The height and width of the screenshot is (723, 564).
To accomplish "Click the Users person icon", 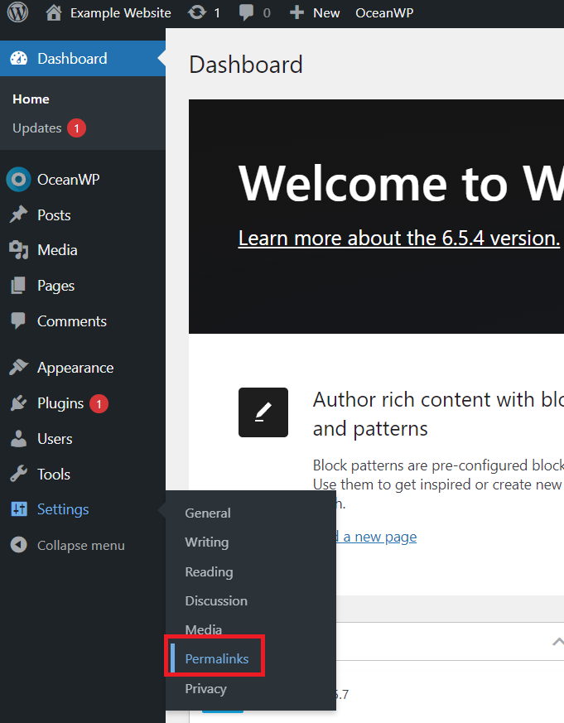I will pyautogui.click(x=18, y=438).
